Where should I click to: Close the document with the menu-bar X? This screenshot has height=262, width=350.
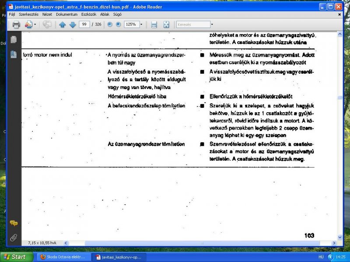(339, 14)
